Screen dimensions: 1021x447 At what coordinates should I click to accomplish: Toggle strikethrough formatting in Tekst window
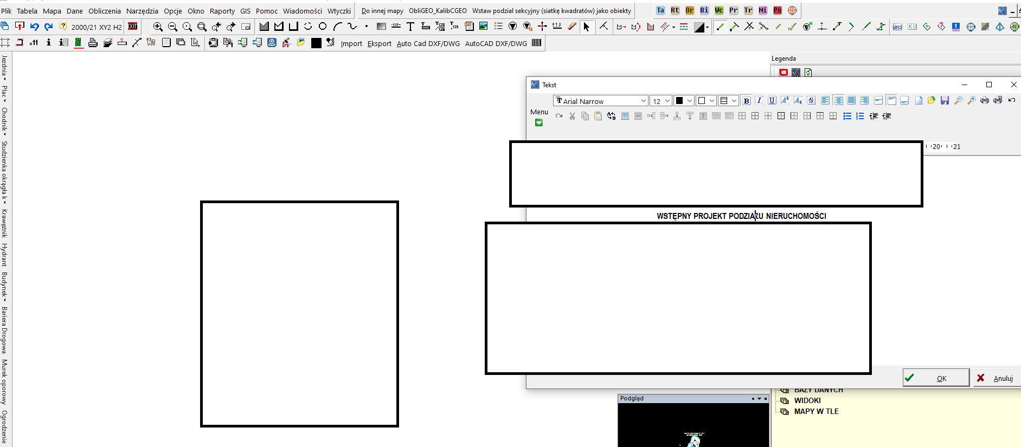pos(811,101)
